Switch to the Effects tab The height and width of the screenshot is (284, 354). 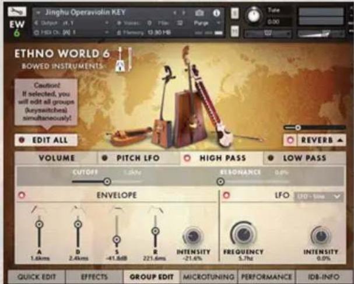(x=94, y=276)
